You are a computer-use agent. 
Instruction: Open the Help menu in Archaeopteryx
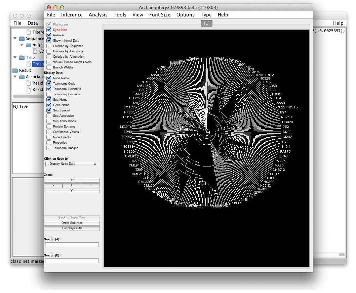223,15
